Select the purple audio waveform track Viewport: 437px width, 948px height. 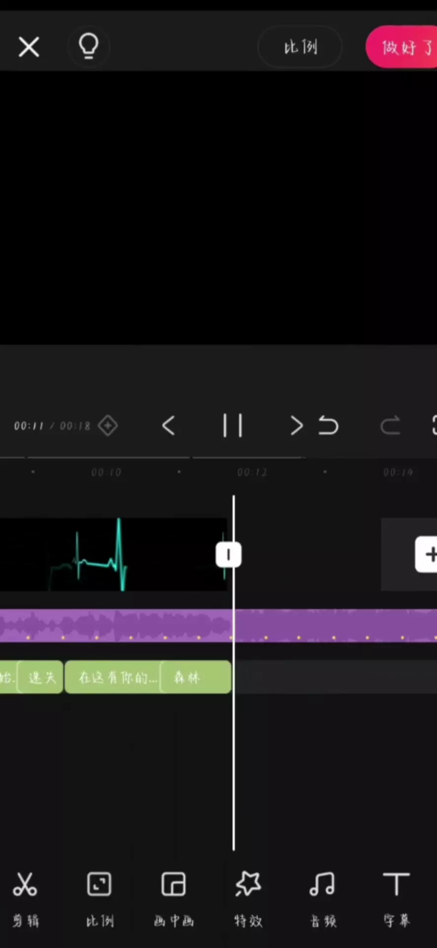point(218,626)
